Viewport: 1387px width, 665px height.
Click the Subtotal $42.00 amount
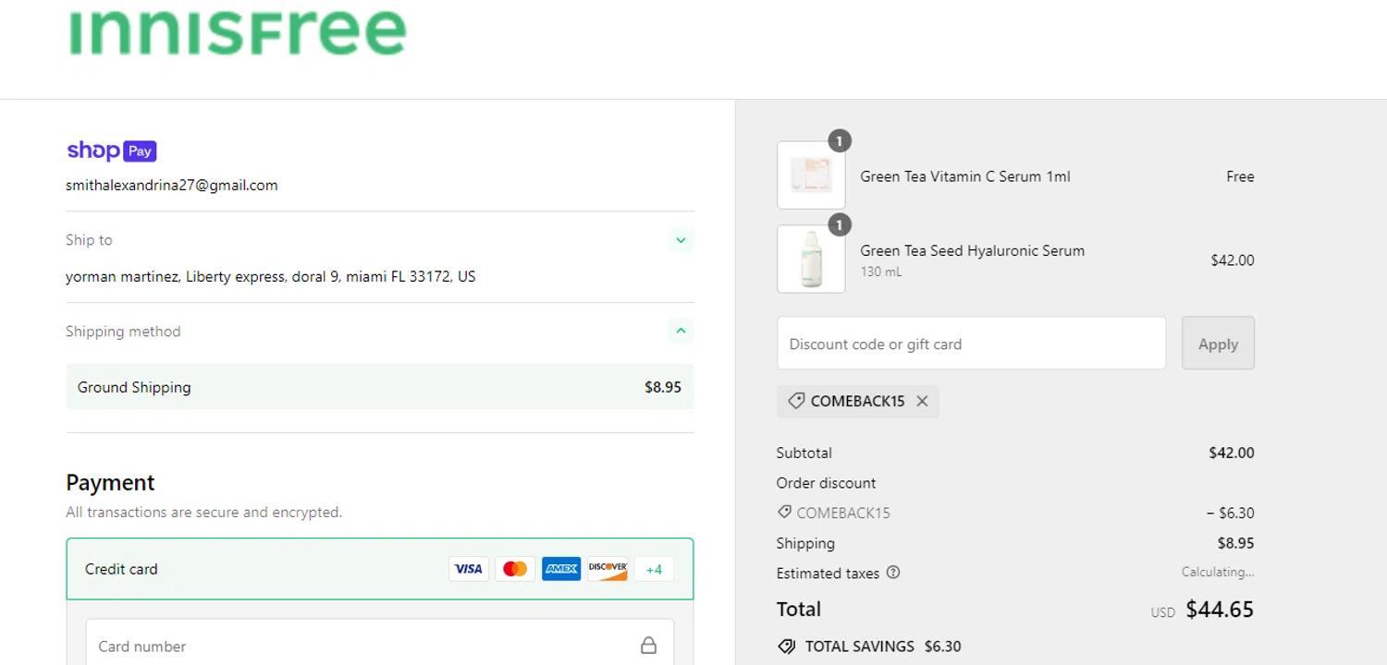click(x=1232, y=453)
